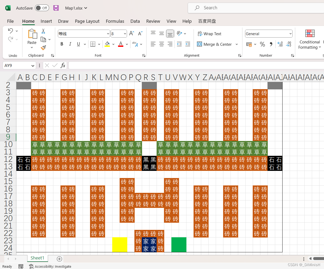Click the Search box
Image resolution: width=324 pixels, height=269 pixels.
coord(256,8)
